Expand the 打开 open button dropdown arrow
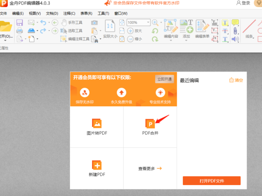Screen dimensions: 262x196 (5, 40)
